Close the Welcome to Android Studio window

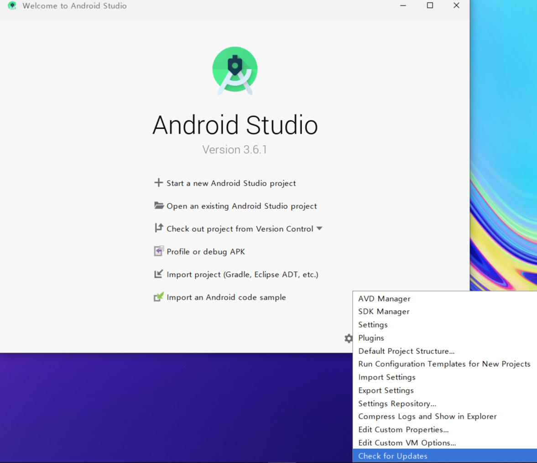click(457, 5)
